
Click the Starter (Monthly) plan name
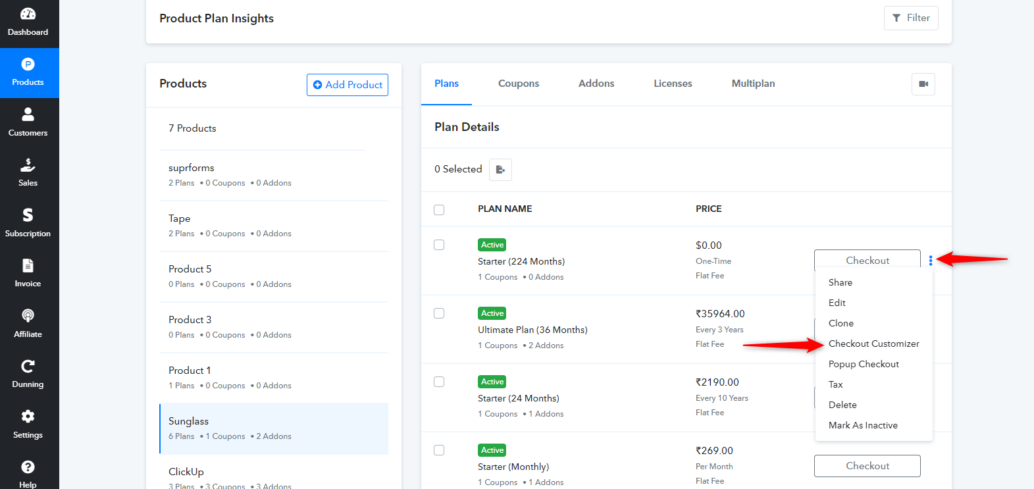[513, 467]
